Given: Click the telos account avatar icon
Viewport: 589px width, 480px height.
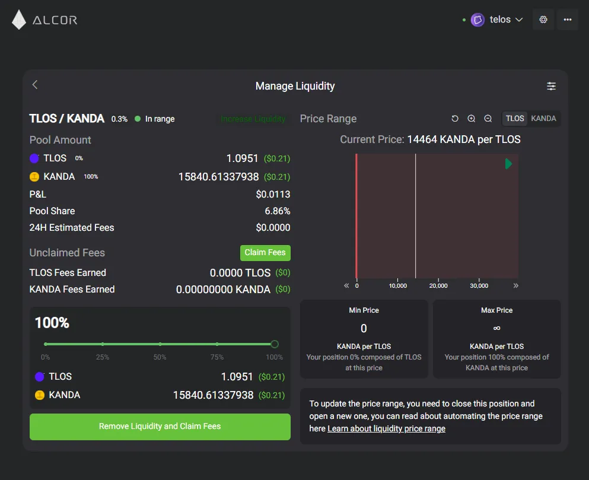Looking at the screenshot, I should pos(477,20).
